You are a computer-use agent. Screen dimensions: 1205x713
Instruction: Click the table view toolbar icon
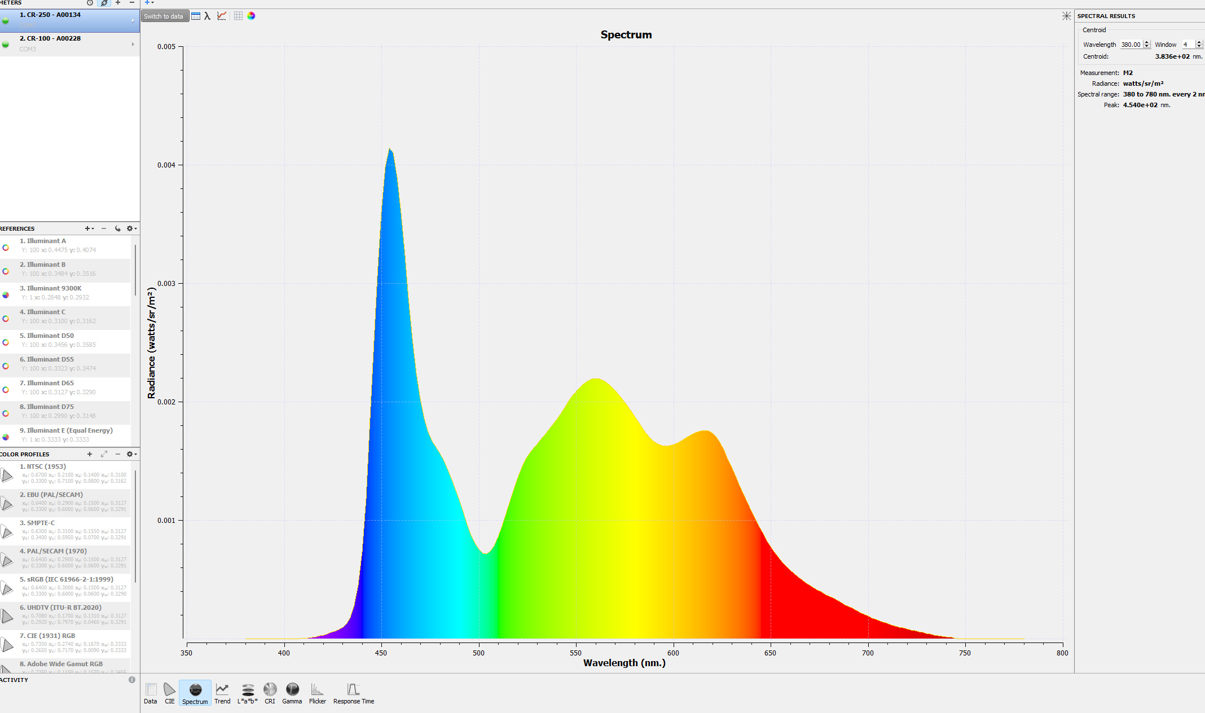tap(196, 16)
